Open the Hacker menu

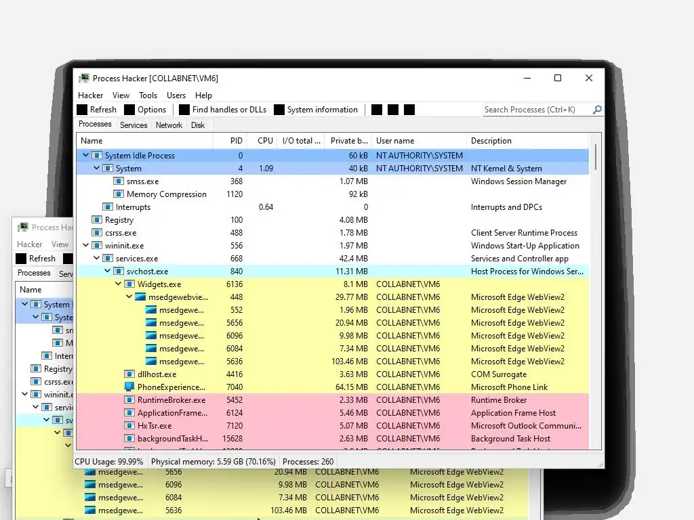click(90, 95)
